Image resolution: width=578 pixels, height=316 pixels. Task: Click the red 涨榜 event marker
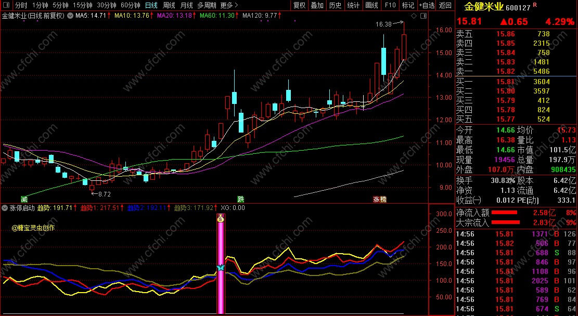point(380,199)
